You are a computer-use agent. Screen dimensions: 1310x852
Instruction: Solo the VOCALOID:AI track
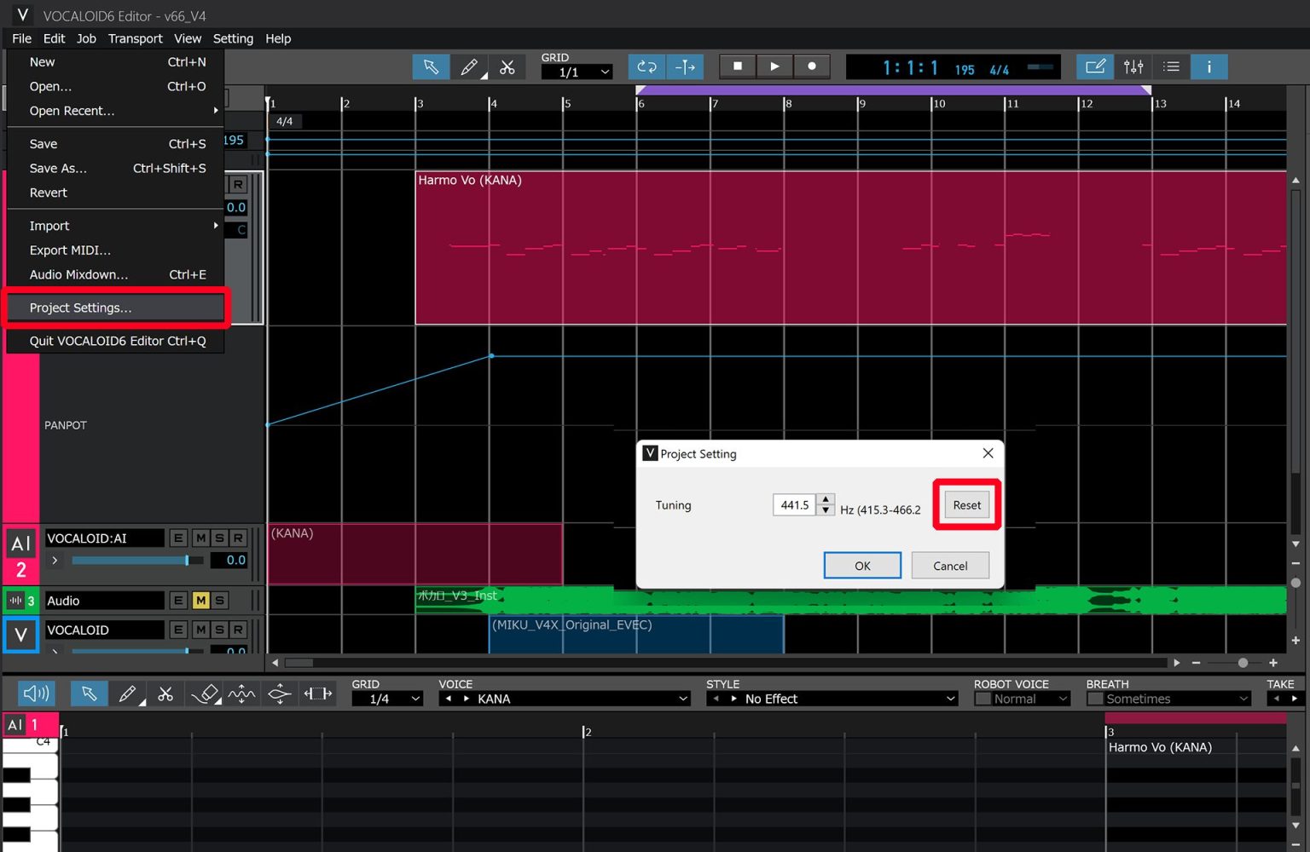tap(219, 538)
